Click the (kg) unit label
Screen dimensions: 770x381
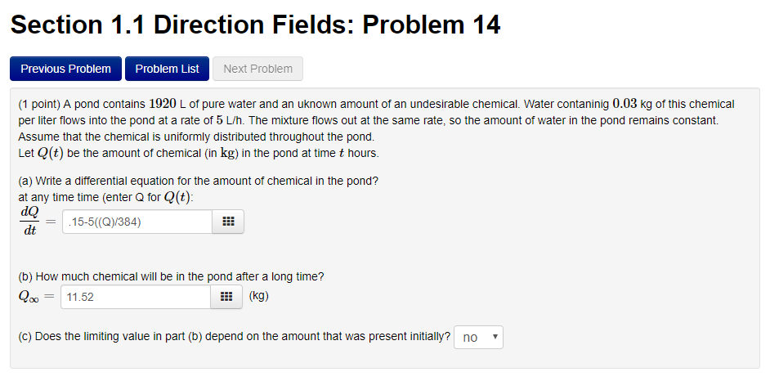[258, 296]
